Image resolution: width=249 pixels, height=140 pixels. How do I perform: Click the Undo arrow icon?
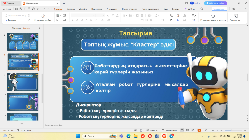pos(38,9)
